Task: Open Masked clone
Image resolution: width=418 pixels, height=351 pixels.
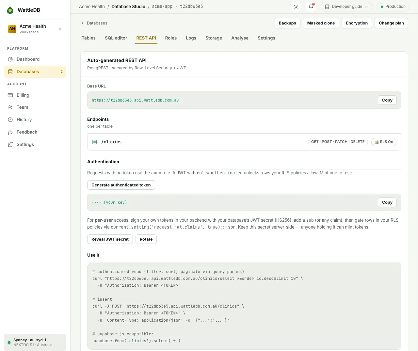Action: point(321,23)
